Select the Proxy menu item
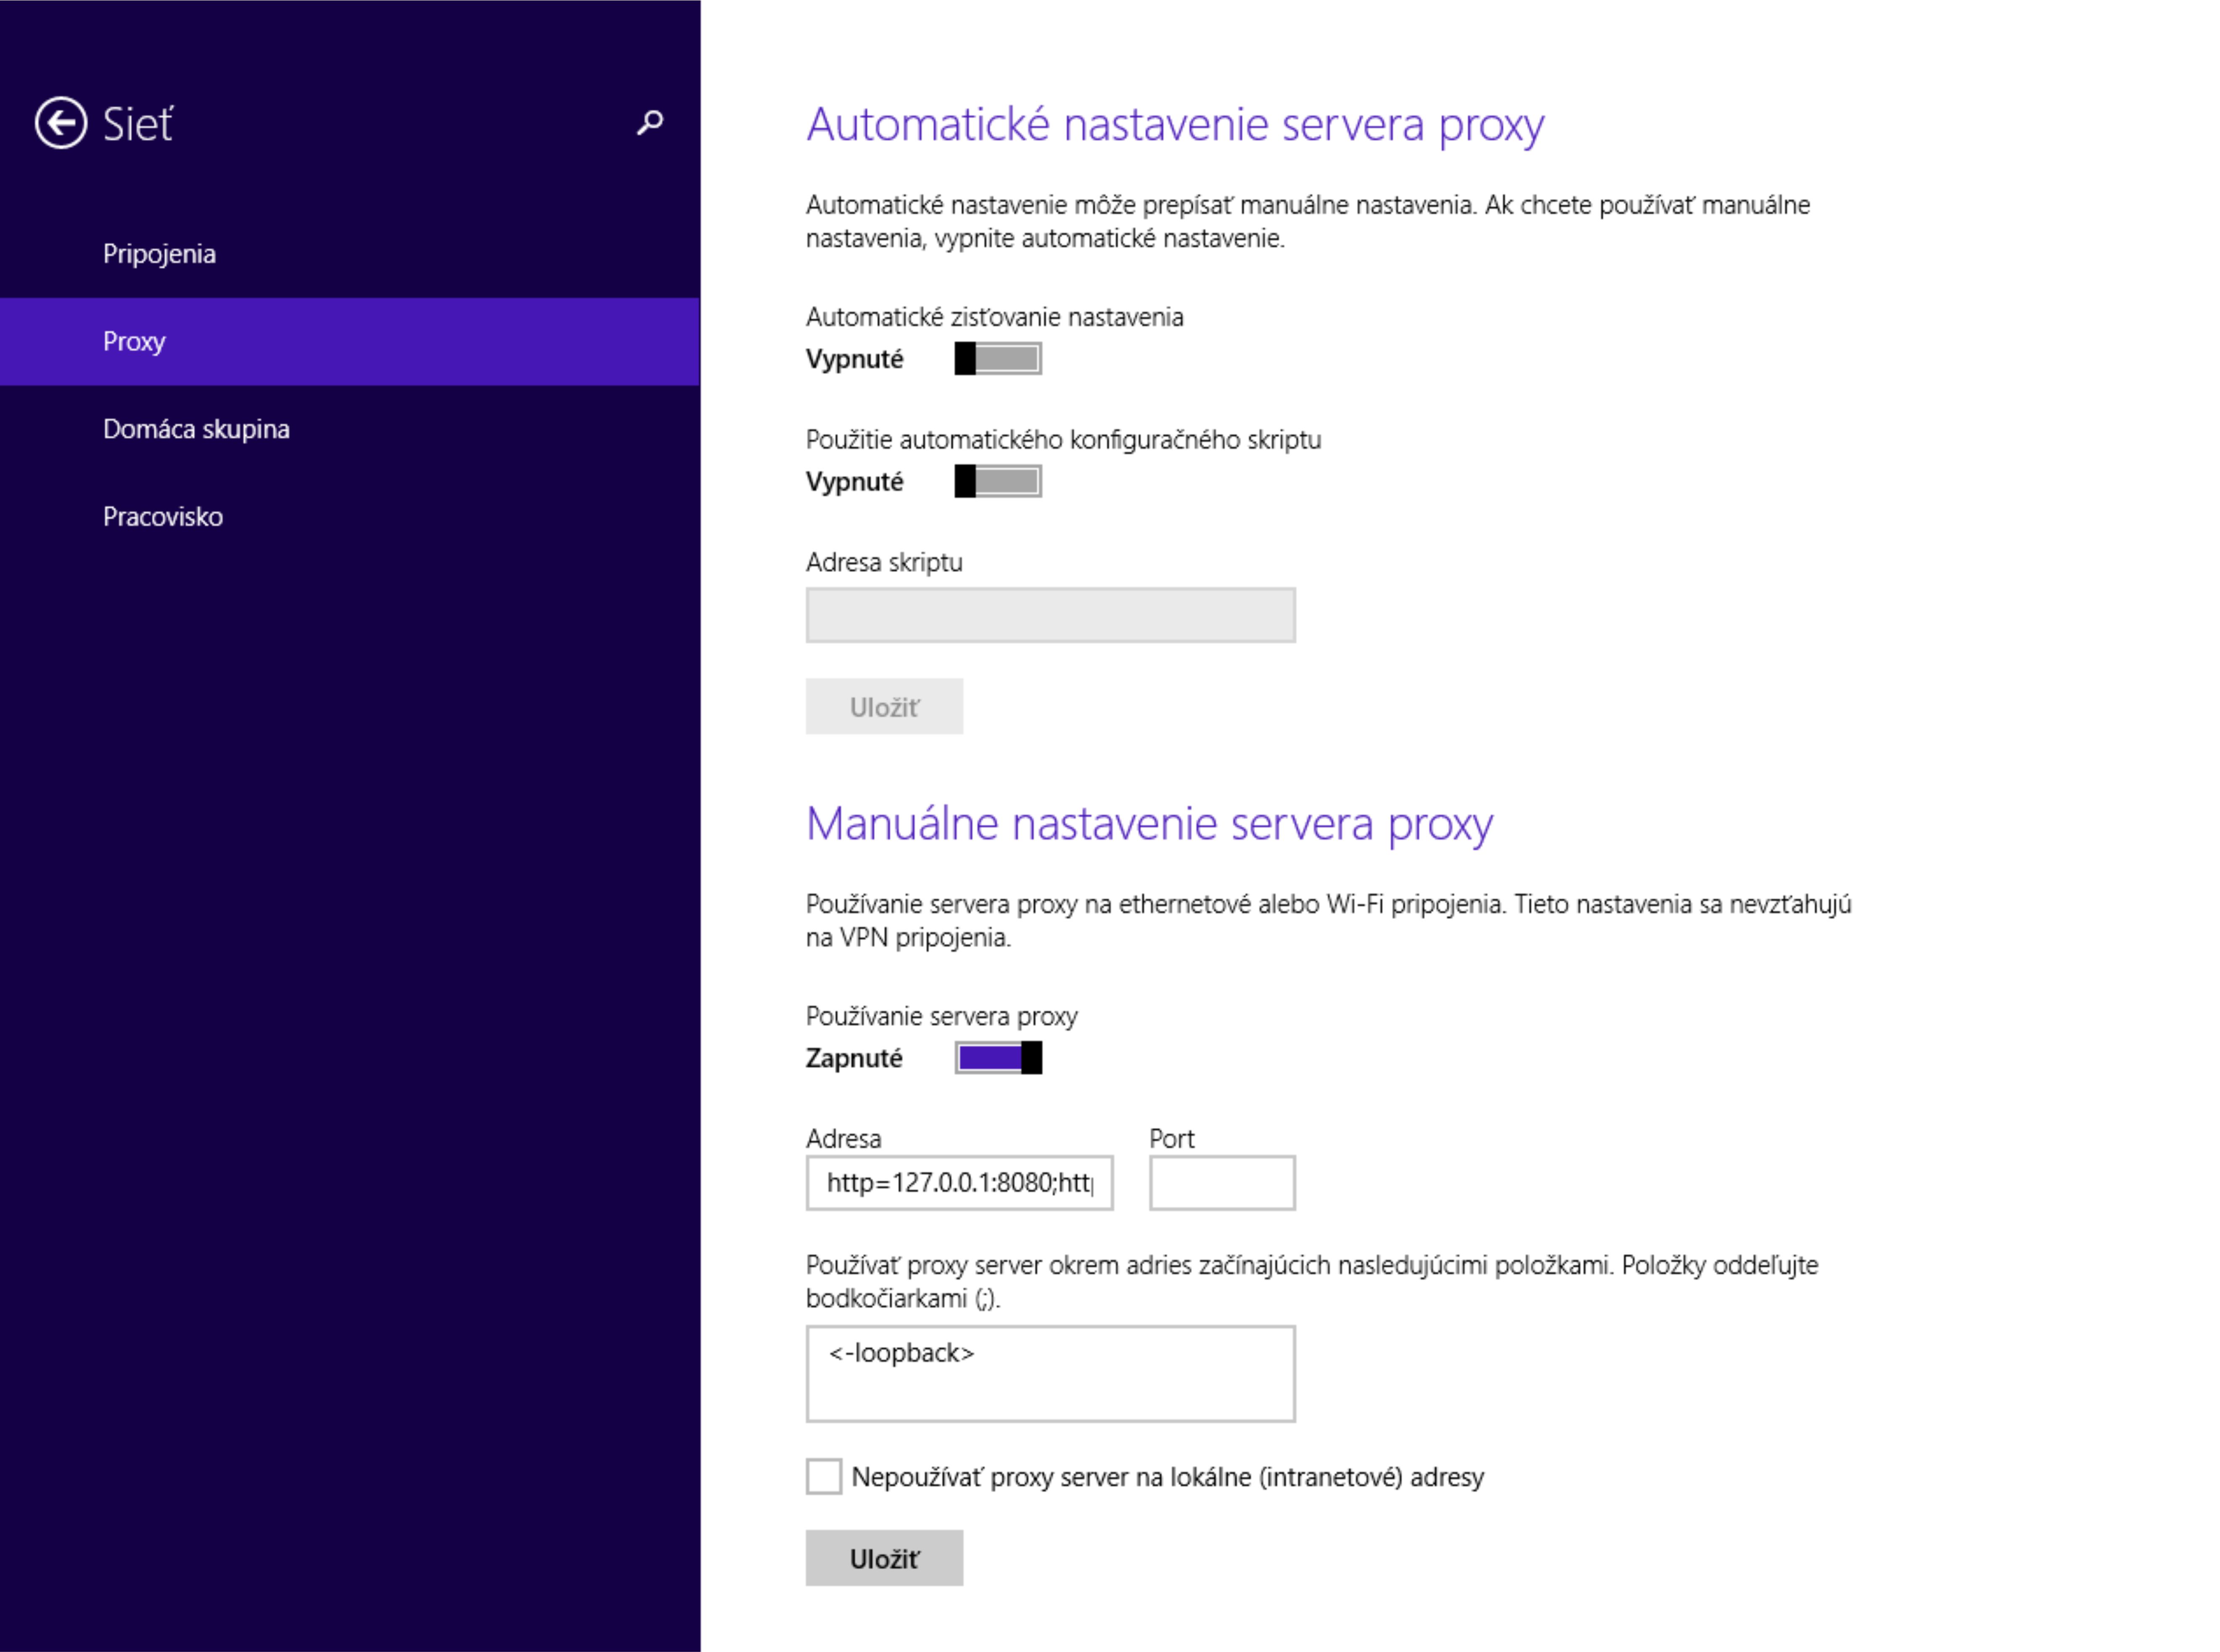Image resolution: width=2220 pixels, height=1652 pixels. [x=134, y=341]
